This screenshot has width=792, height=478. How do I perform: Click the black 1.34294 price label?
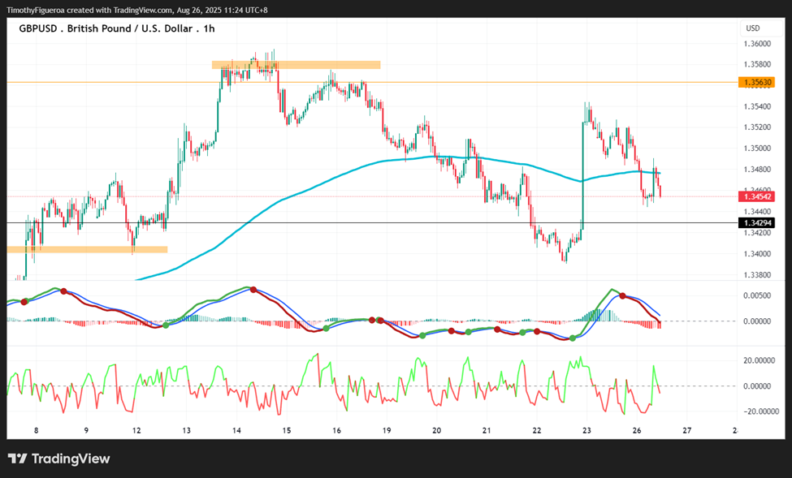click(756, 223)
